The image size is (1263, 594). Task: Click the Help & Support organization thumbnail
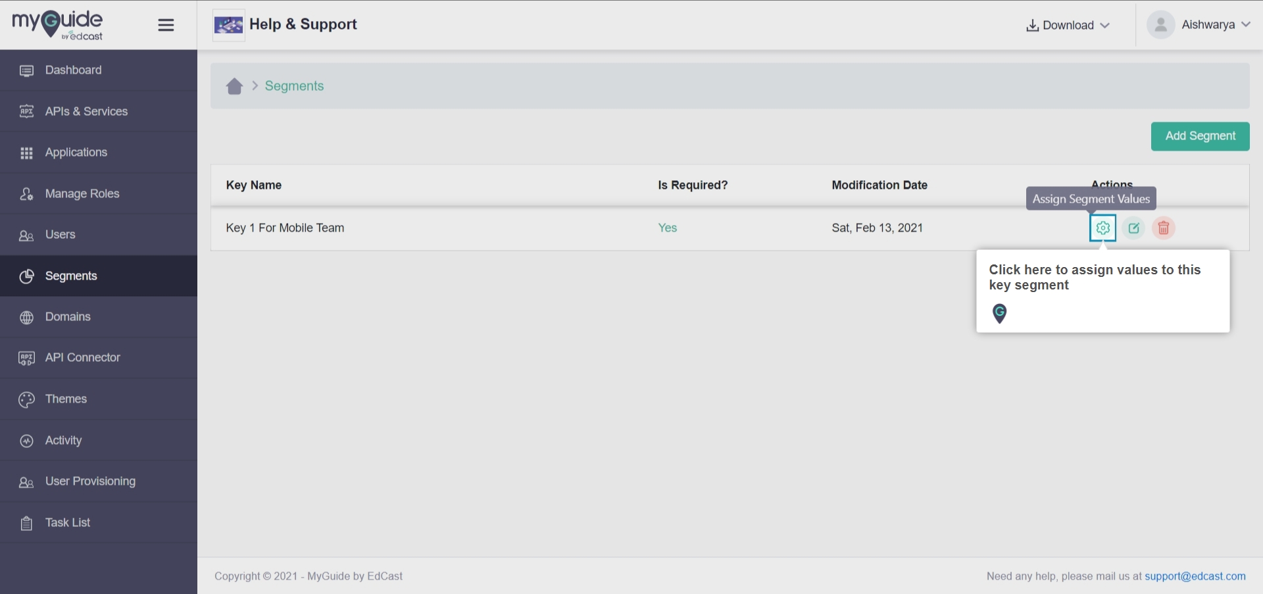228,25
